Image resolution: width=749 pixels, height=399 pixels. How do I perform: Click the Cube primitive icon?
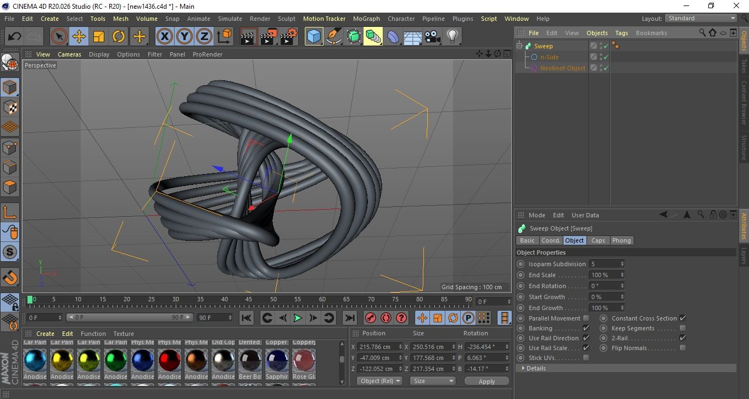pos(314,37)
